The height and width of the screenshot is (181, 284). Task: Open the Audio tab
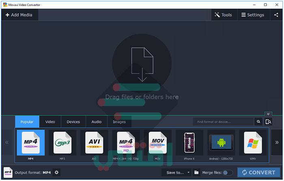click(x=97, y=122)
